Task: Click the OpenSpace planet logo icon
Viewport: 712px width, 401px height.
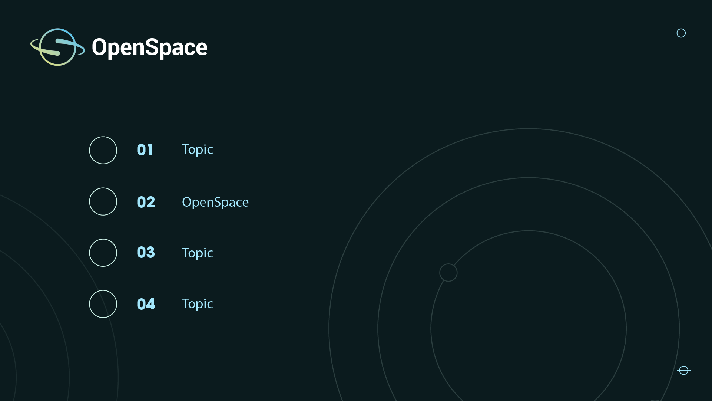Action: (58, 47)
